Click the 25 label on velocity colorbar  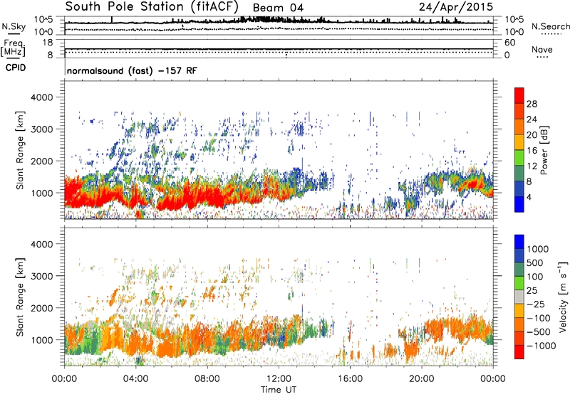click(532, 291)
